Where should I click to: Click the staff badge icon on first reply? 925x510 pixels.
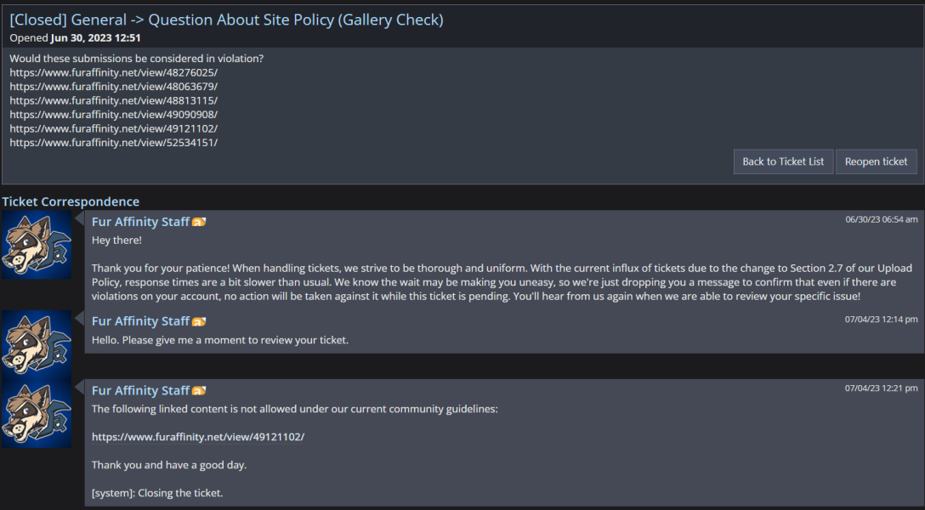click(x=199, y=223)
